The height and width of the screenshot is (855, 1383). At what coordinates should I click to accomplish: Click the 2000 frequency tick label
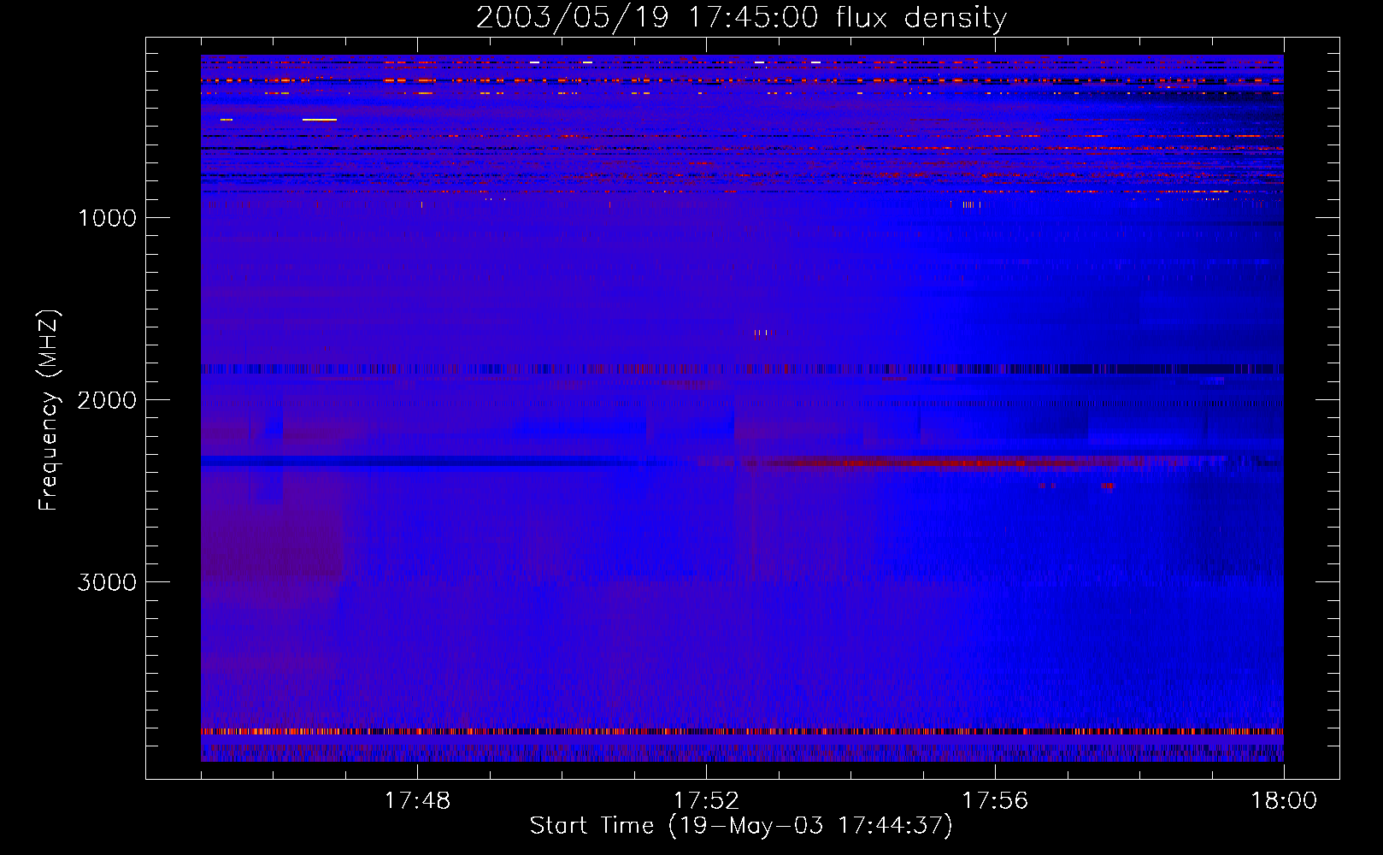click(107, 400)
